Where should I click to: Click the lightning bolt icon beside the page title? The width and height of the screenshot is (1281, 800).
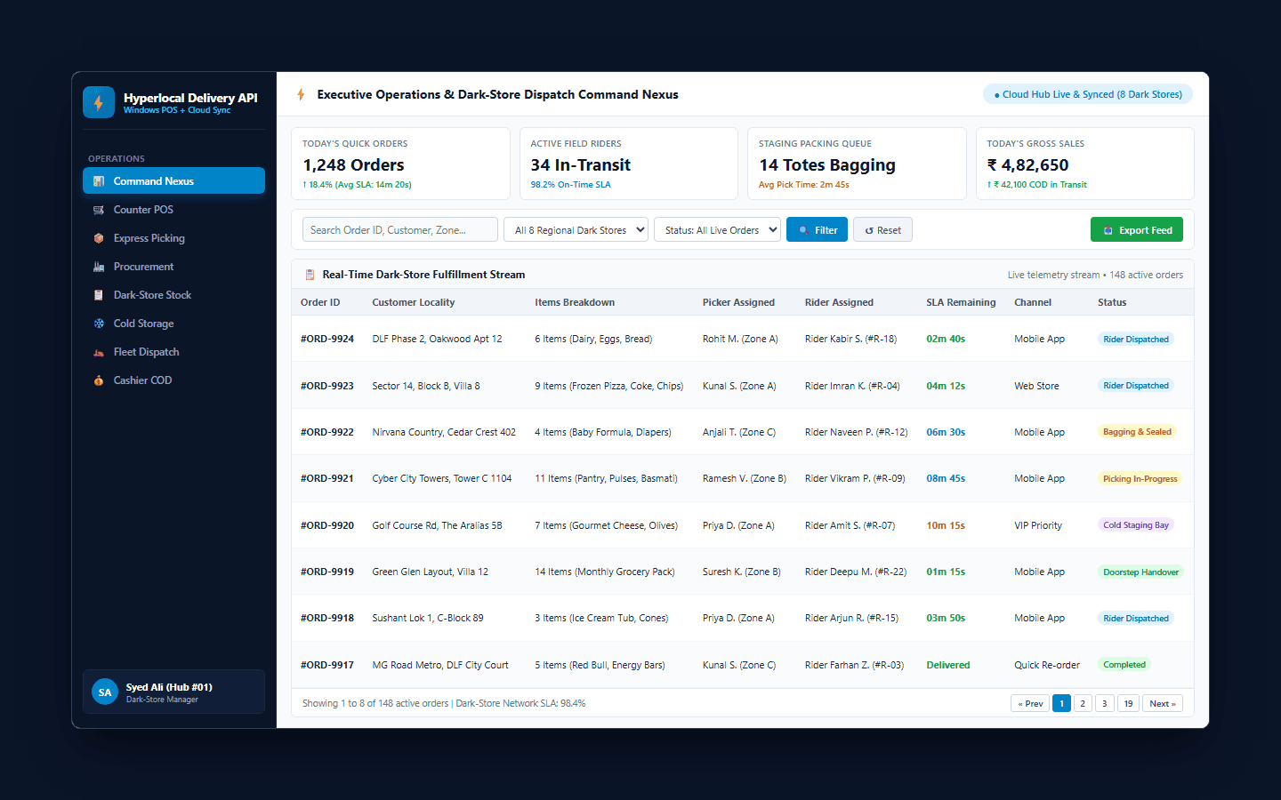point(301,94)
